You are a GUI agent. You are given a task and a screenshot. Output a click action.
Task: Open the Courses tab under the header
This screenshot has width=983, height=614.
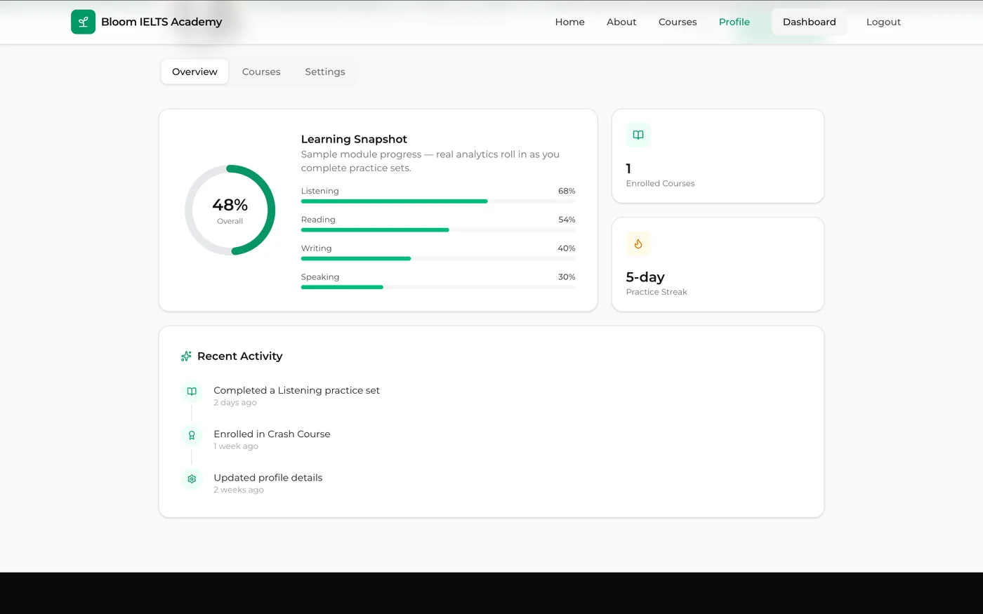261,72
